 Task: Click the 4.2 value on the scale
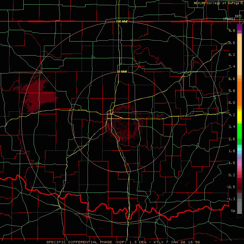[x=232, y=115]
